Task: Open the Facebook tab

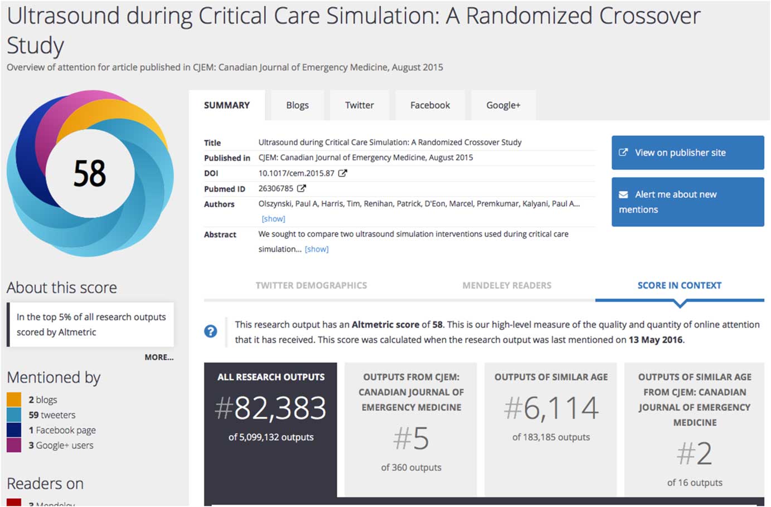Action: (430, 105)
